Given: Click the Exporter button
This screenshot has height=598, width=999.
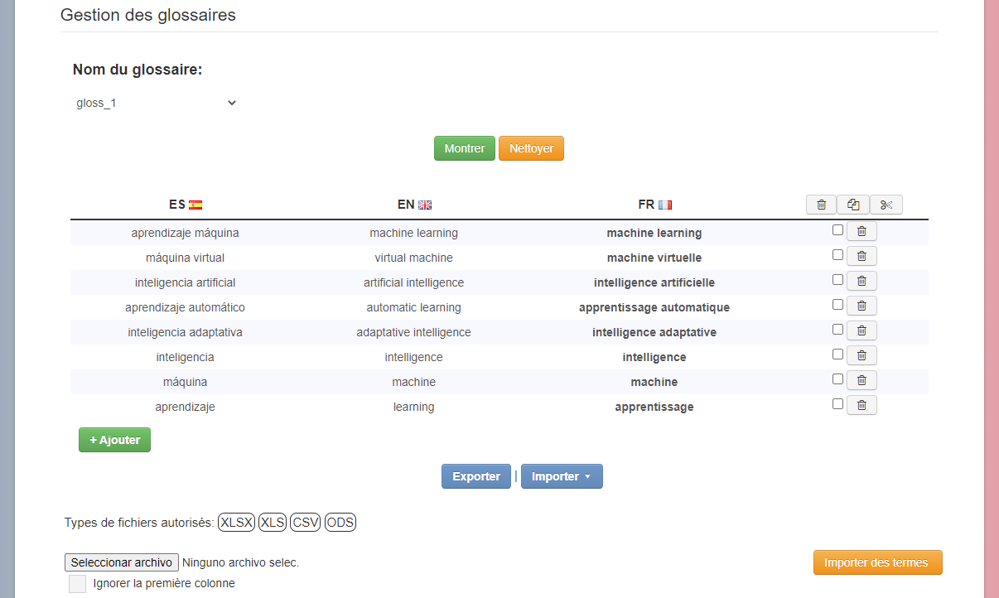Looking at the screenshot, I should coord(475,476).
